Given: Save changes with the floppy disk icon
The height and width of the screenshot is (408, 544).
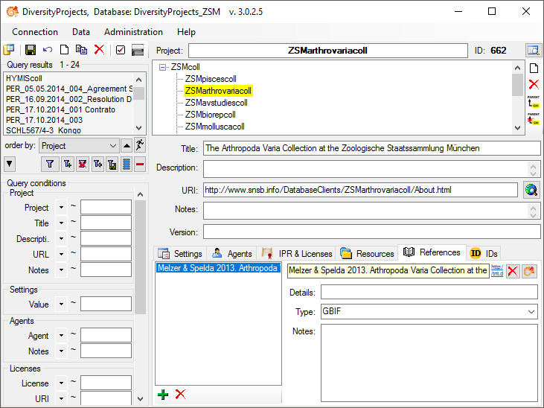Looking at the screenshot, I should pyautogui.click(x=31, y=50).
